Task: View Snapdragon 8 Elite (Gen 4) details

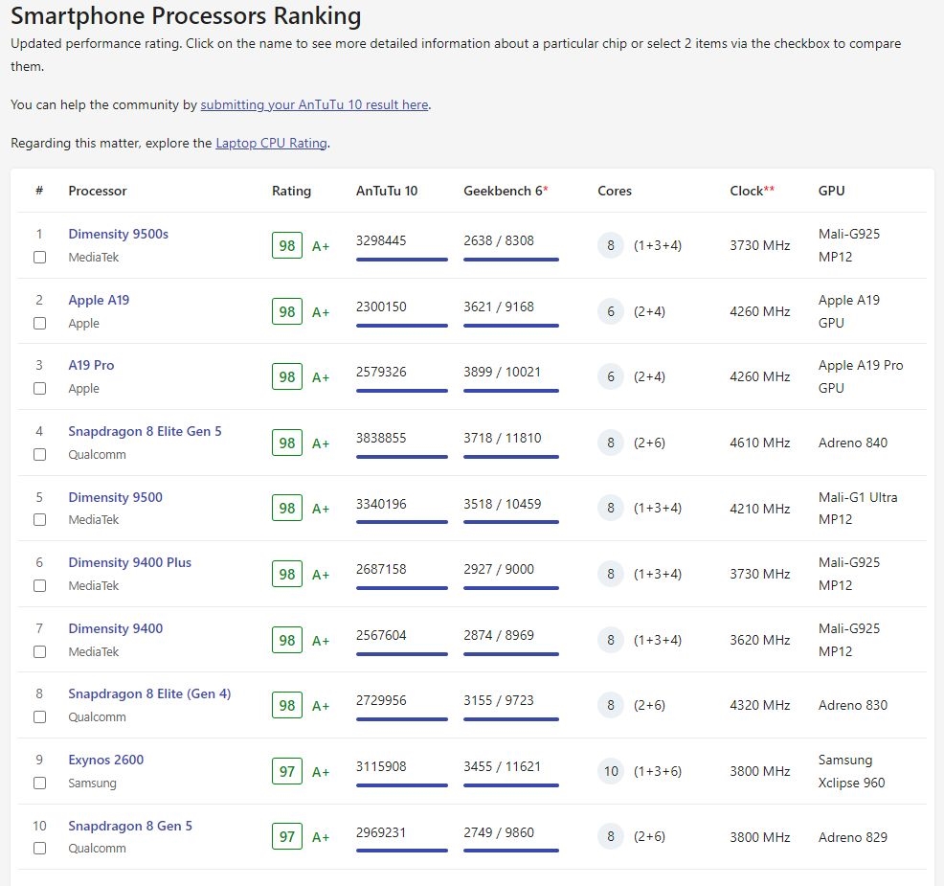Action: click(149, 693)
